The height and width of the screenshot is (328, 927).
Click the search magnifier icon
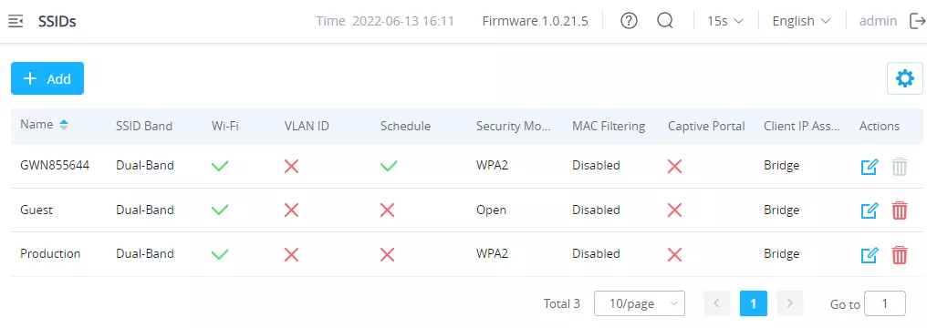[665, 21]
